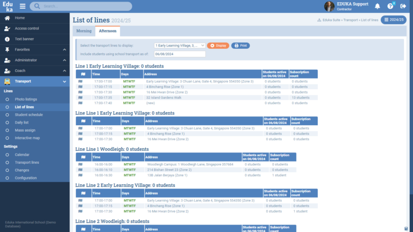
Task: Click map icon for 32 Island Gardens Walk
Action: [x=81, y=97]
